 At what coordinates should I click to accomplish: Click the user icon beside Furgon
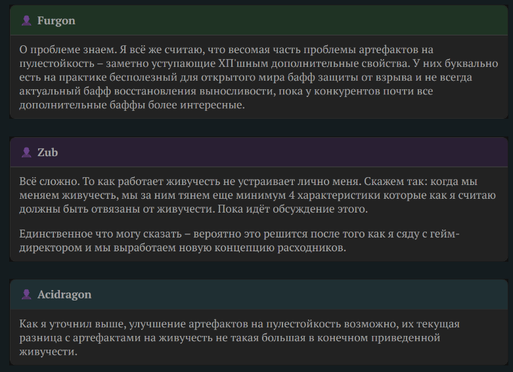coord(26,20)
